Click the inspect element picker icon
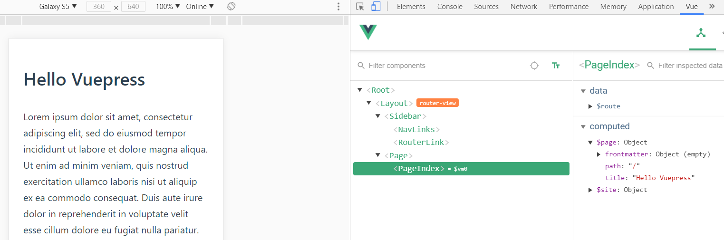This screenshot has width=724, height=240. coord(360,7)
